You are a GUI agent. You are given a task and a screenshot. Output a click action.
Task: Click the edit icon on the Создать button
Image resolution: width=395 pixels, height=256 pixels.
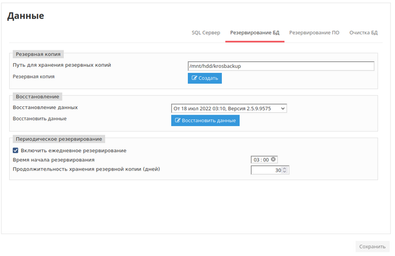coord(194,78)
